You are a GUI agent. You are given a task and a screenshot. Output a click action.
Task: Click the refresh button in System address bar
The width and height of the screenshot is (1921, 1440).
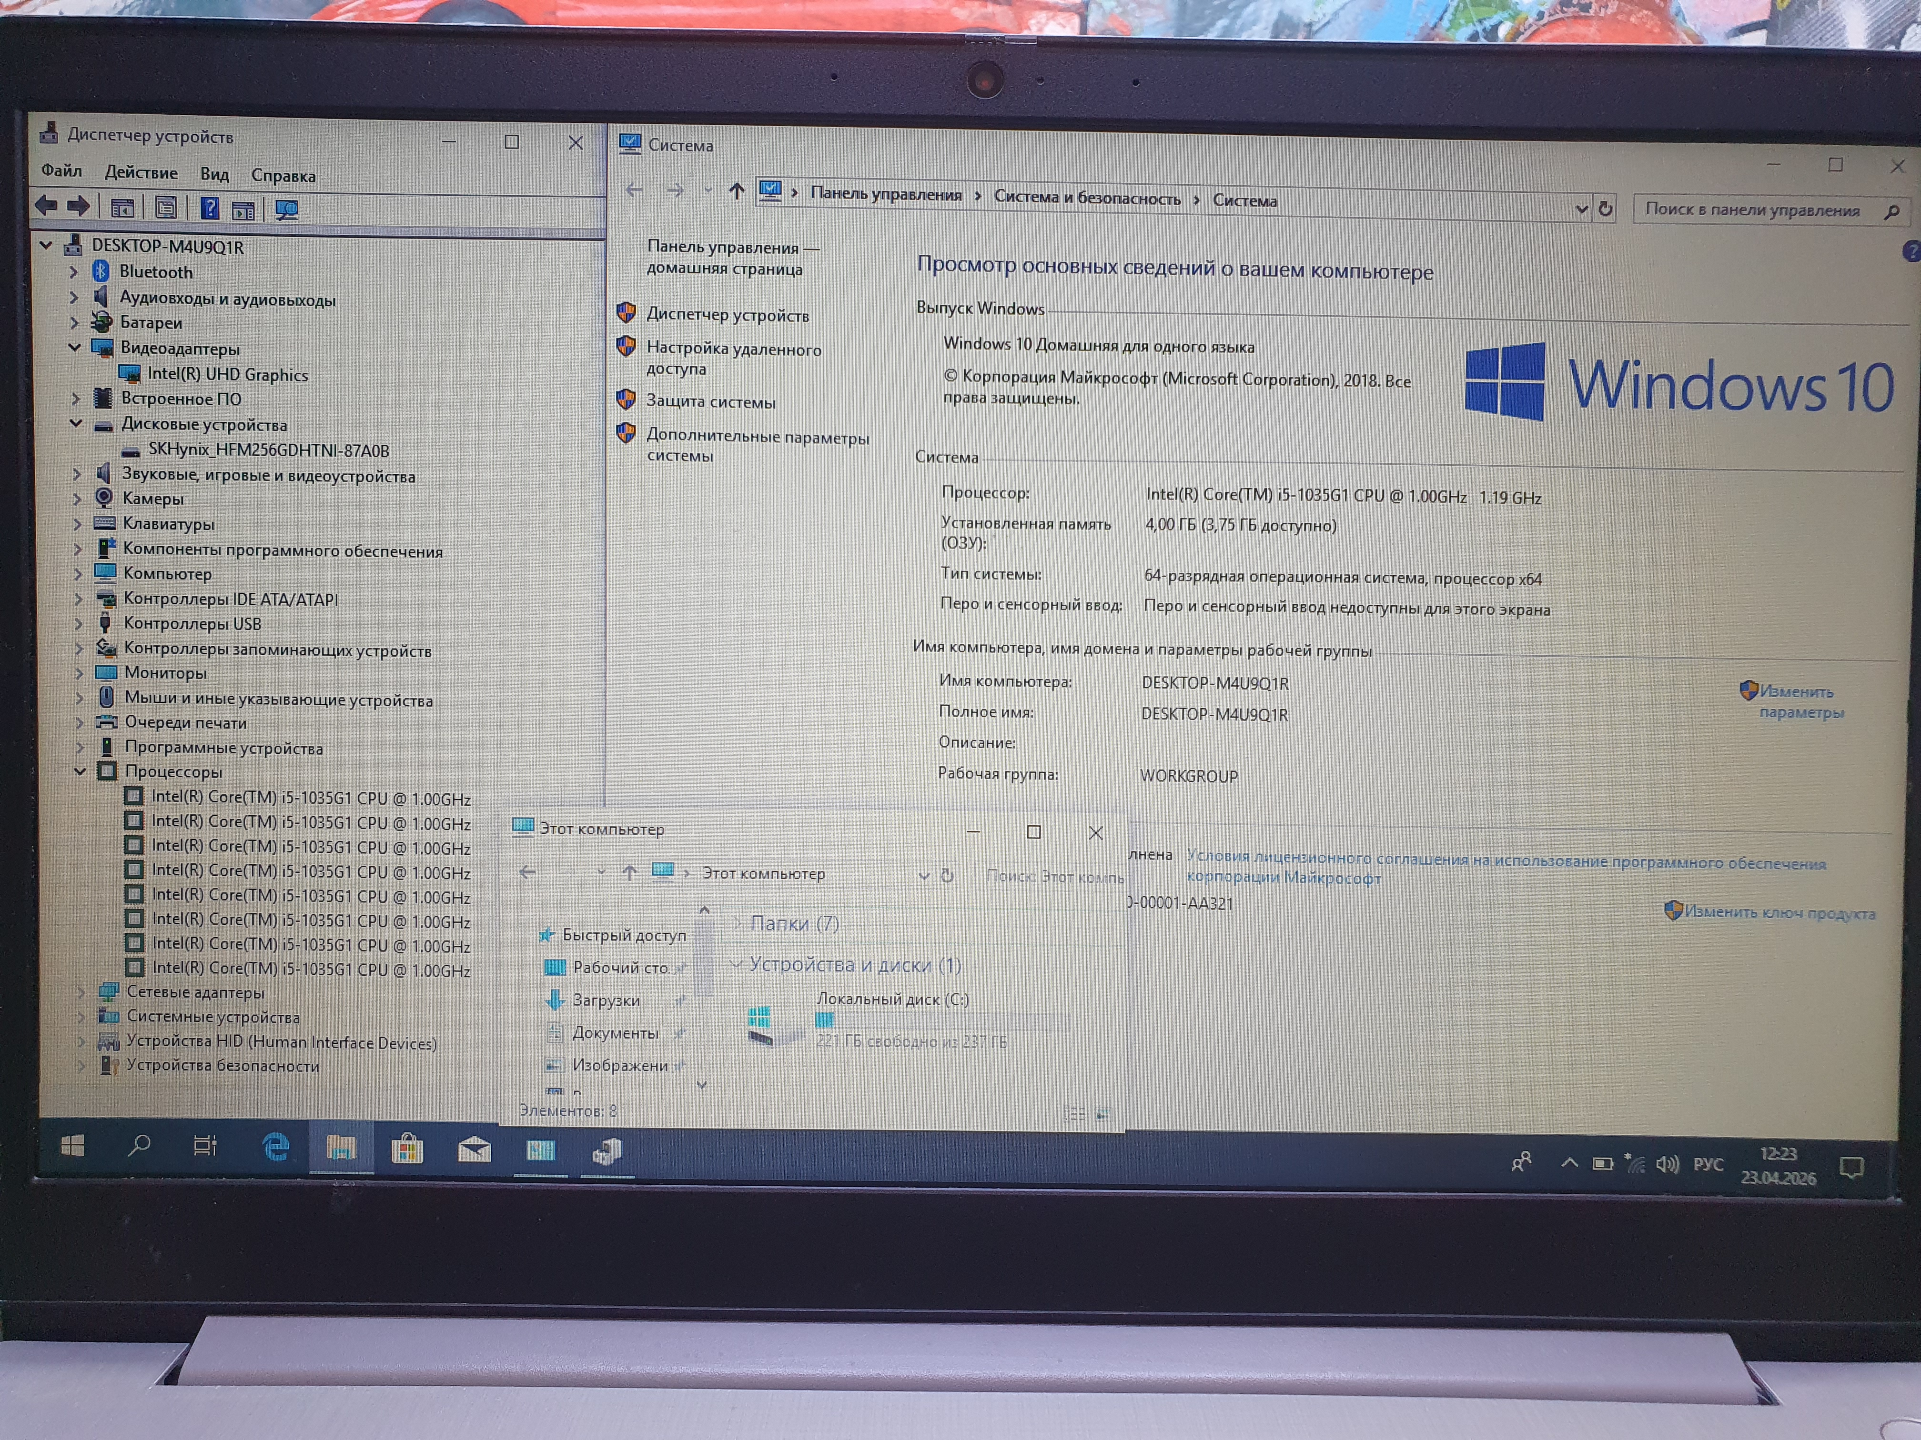[x=1605, y=209]
